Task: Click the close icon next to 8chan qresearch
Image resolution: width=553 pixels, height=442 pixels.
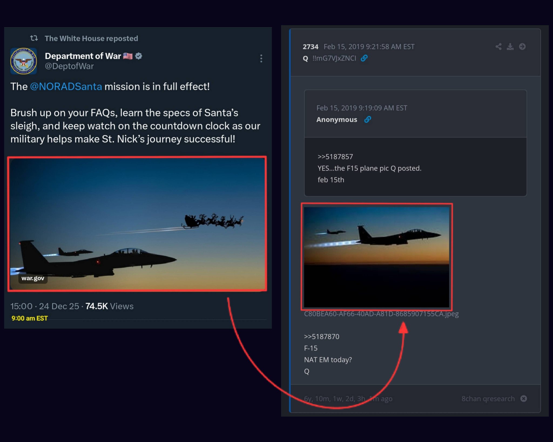Action: [524, 399]
